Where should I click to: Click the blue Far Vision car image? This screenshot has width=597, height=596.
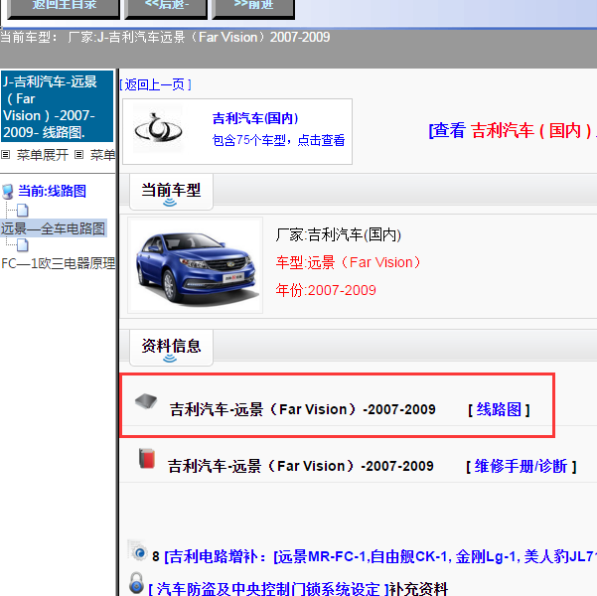196,265
